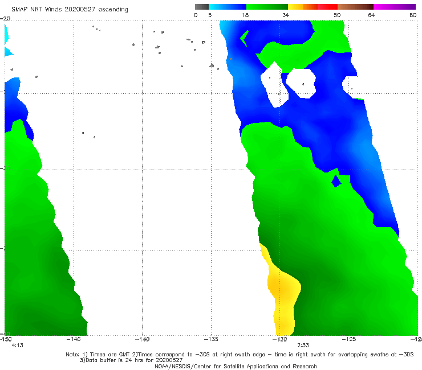Pick the magenta-purple segment of the color scale

tap(395, 7)
